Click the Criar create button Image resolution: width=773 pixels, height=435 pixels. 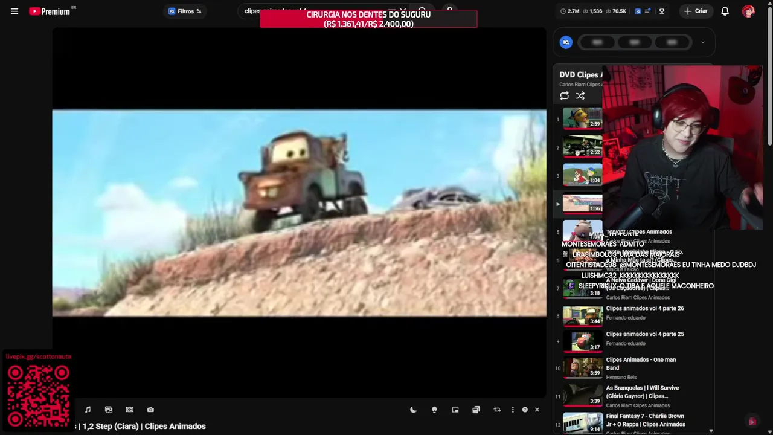(x=696, y=11)
